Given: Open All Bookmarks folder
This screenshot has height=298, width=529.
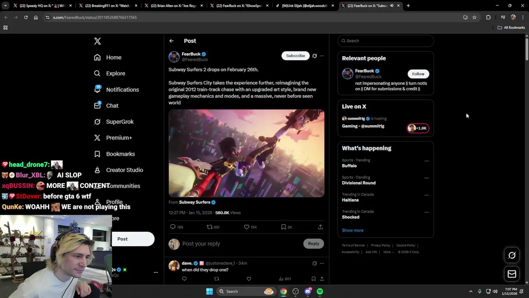Looking at the screenshot, I should [x=511, y=28].
